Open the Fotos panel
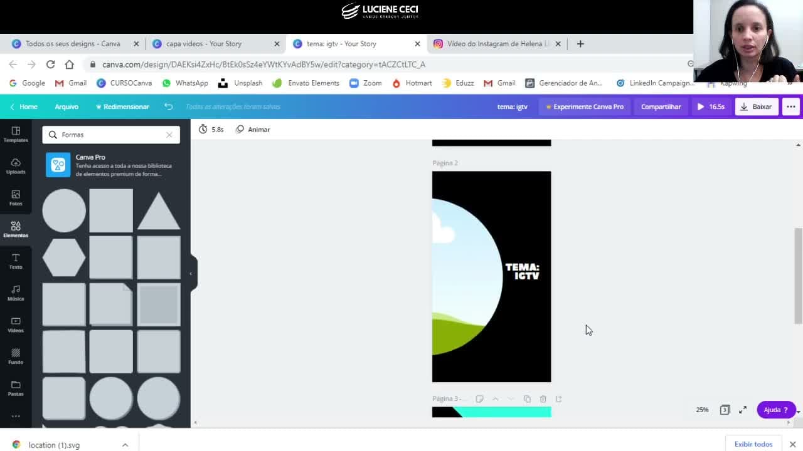The width and height of the screenshot is (803, 451). click(x=16, y=198)
